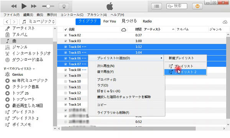Add to プレイリスト 2 in the submenu
Screen dimensions: 230x138
click(186, 72)
